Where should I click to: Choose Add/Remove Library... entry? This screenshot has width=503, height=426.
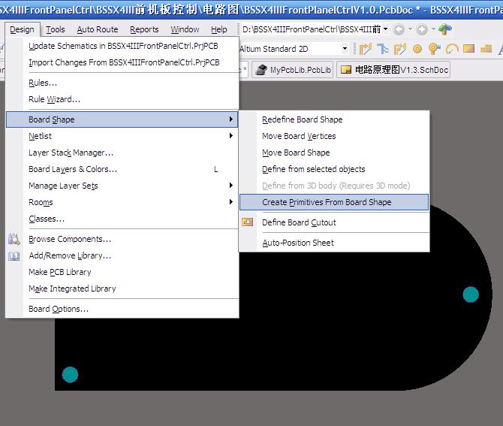pos(122,255)
